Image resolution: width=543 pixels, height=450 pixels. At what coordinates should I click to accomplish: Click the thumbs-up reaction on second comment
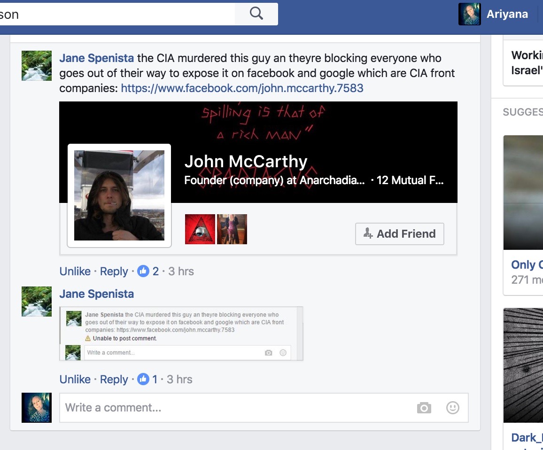(x=143, y=380)
